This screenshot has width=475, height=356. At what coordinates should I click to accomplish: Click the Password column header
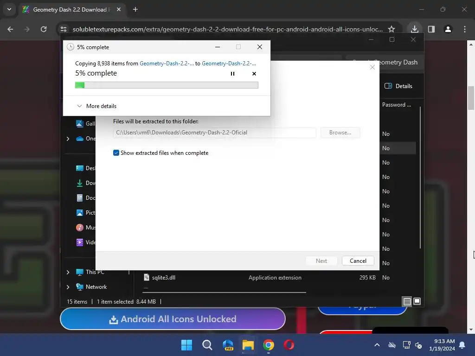click(396, 105)
